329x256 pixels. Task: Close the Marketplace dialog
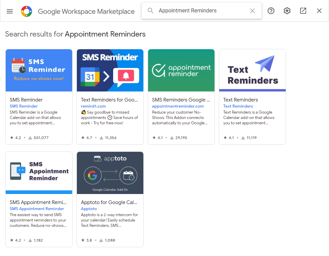(x=319, y=11)
